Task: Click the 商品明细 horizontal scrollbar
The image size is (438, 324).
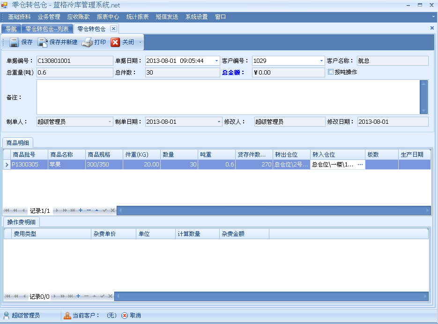Action: pyautogui.click(x=273, y=211)
